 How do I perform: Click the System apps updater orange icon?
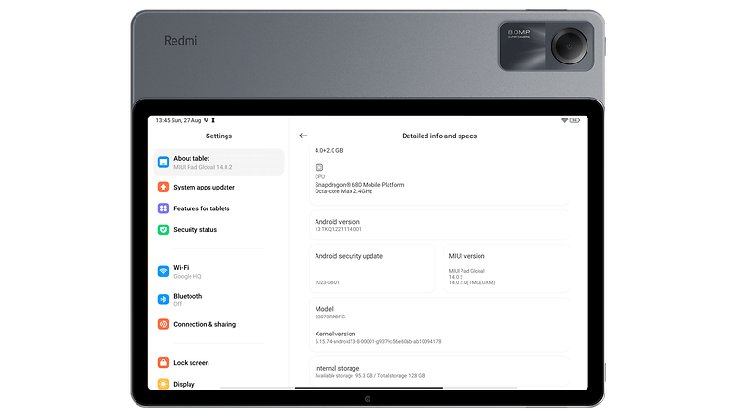[x=163, y=188]
